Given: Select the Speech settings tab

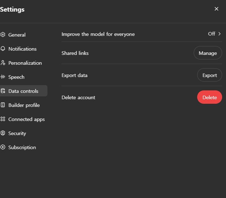Looking at the screenshot, I should (17, 77).
